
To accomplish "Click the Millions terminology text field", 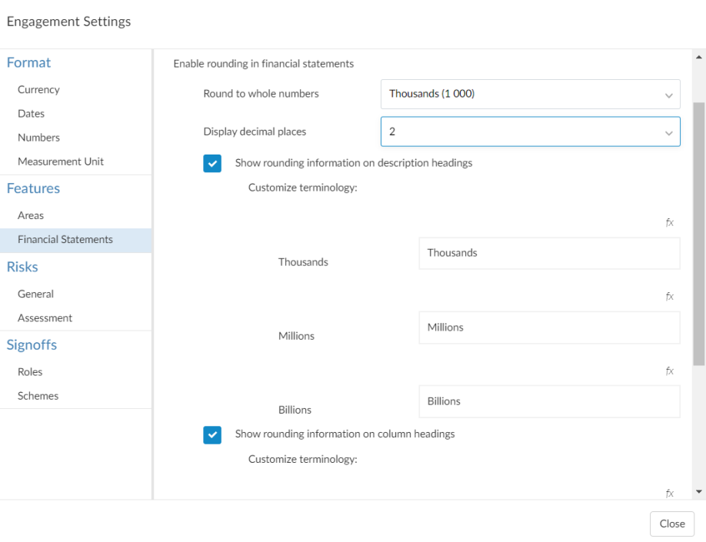I will pos(549,328).
